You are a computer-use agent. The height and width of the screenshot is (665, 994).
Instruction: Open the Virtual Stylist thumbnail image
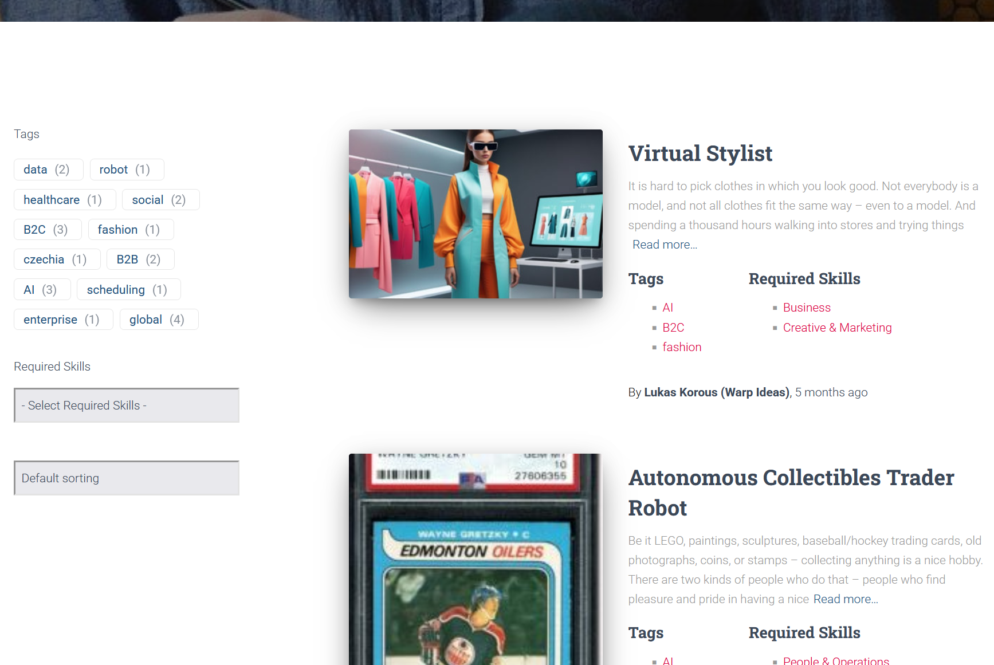click(x=476, y=214)
